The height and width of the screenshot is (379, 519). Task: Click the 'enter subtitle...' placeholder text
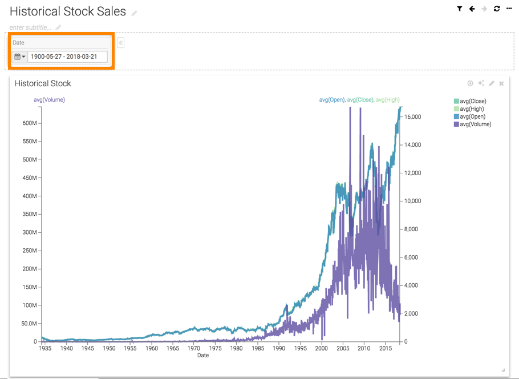(30, 27)
